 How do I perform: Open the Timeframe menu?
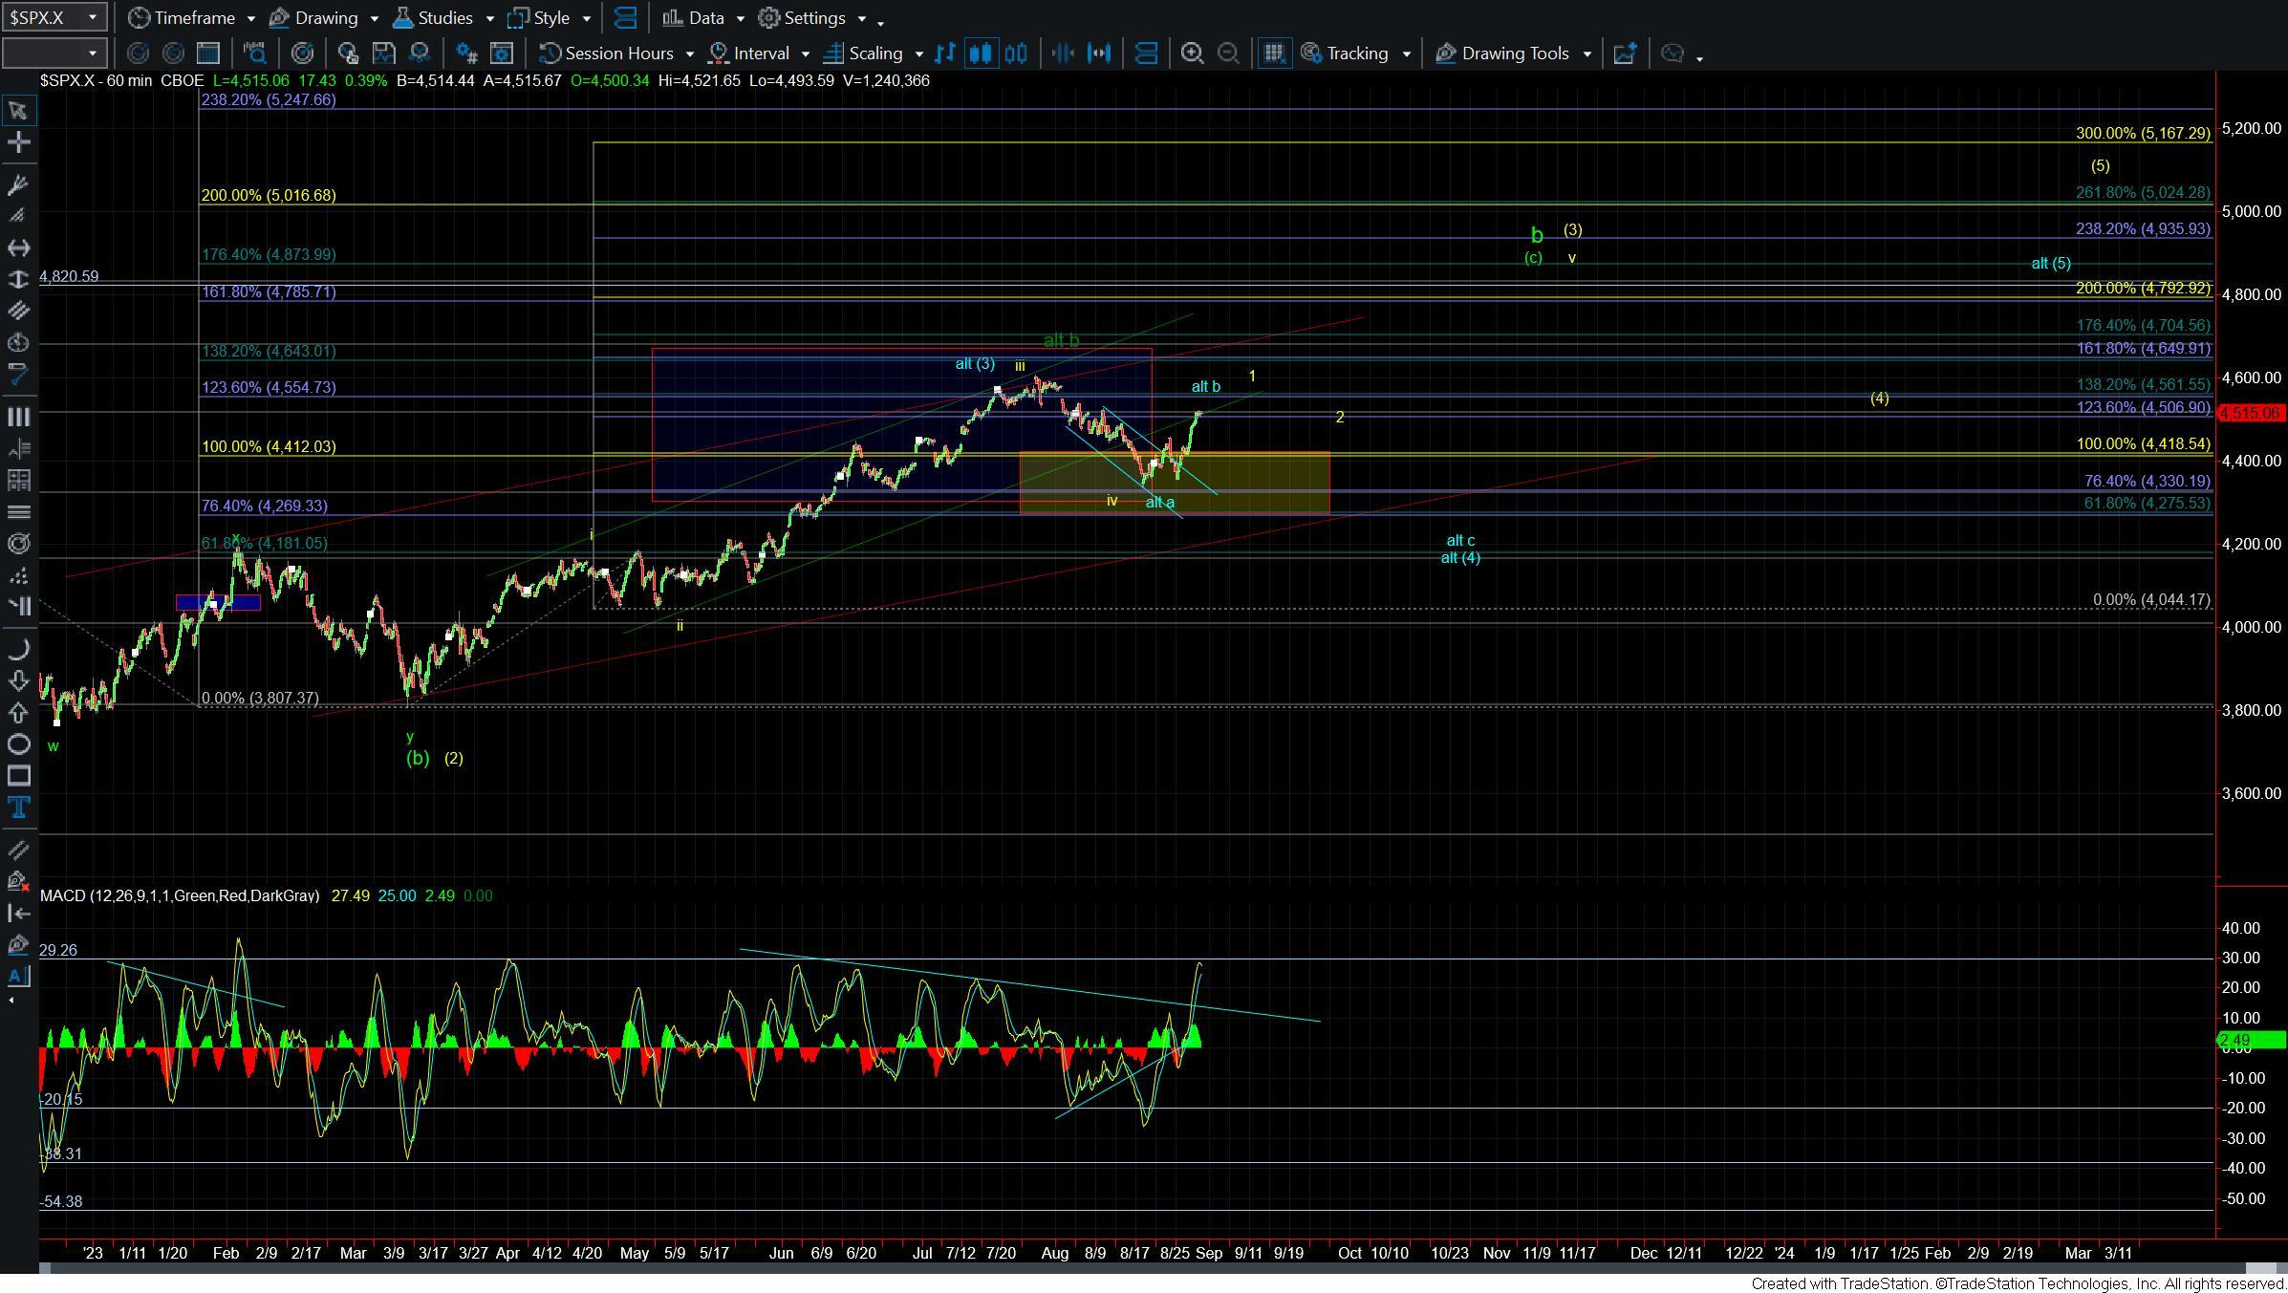coord(183,18)
